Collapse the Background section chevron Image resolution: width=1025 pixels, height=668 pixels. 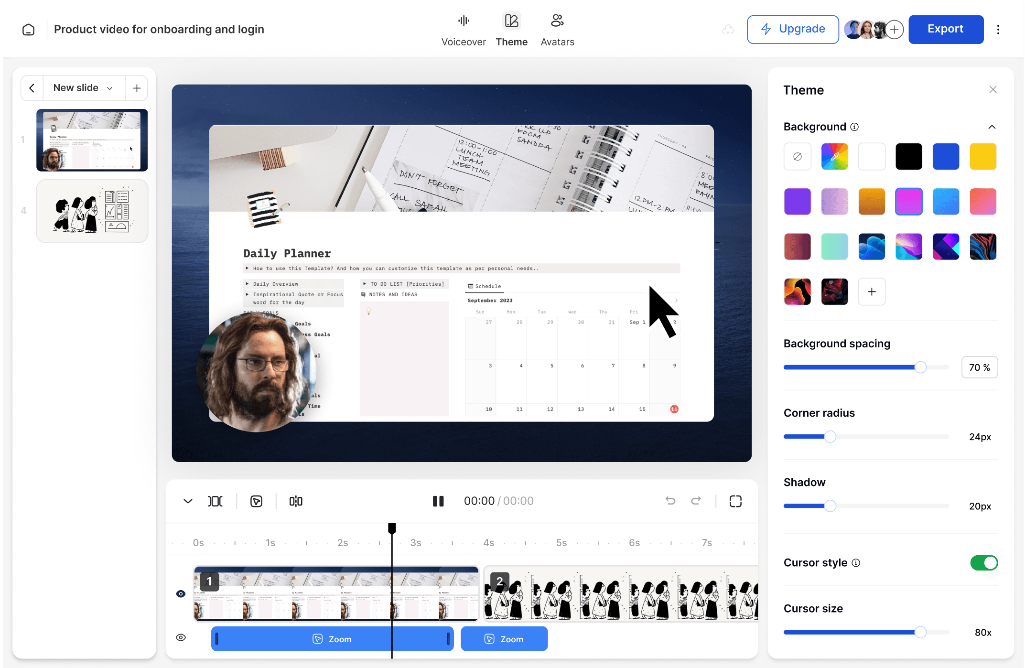[x=992, y=127]
